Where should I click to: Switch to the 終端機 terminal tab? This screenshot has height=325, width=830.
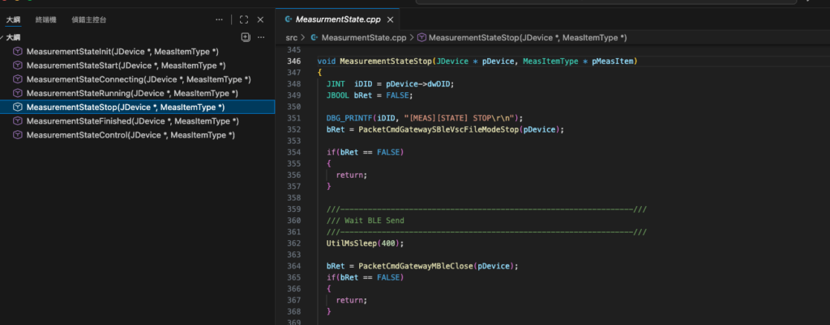click(46, 19)
